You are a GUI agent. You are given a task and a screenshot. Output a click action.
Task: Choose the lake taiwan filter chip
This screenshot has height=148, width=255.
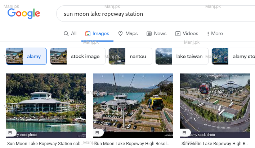click(x=182, y=56)
